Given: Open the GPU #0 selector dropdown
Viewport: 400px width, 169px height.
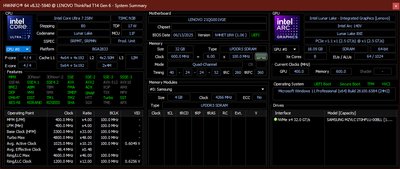Looking at the screenshot, I should [285, 49].
